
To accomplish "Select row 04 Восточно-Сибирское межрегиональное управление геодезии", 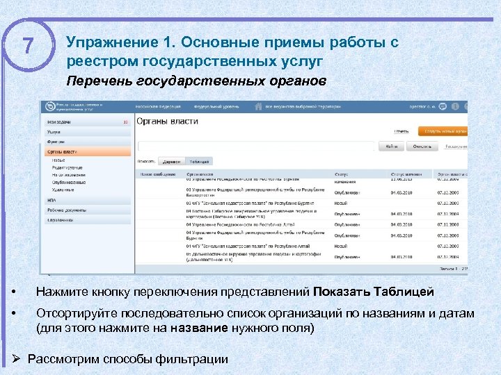I will 302,214.
